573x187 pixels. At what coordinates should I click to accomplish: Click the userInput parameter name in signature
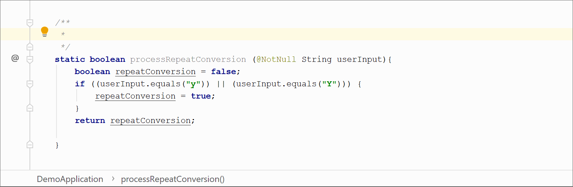click(x=359, y=59)
